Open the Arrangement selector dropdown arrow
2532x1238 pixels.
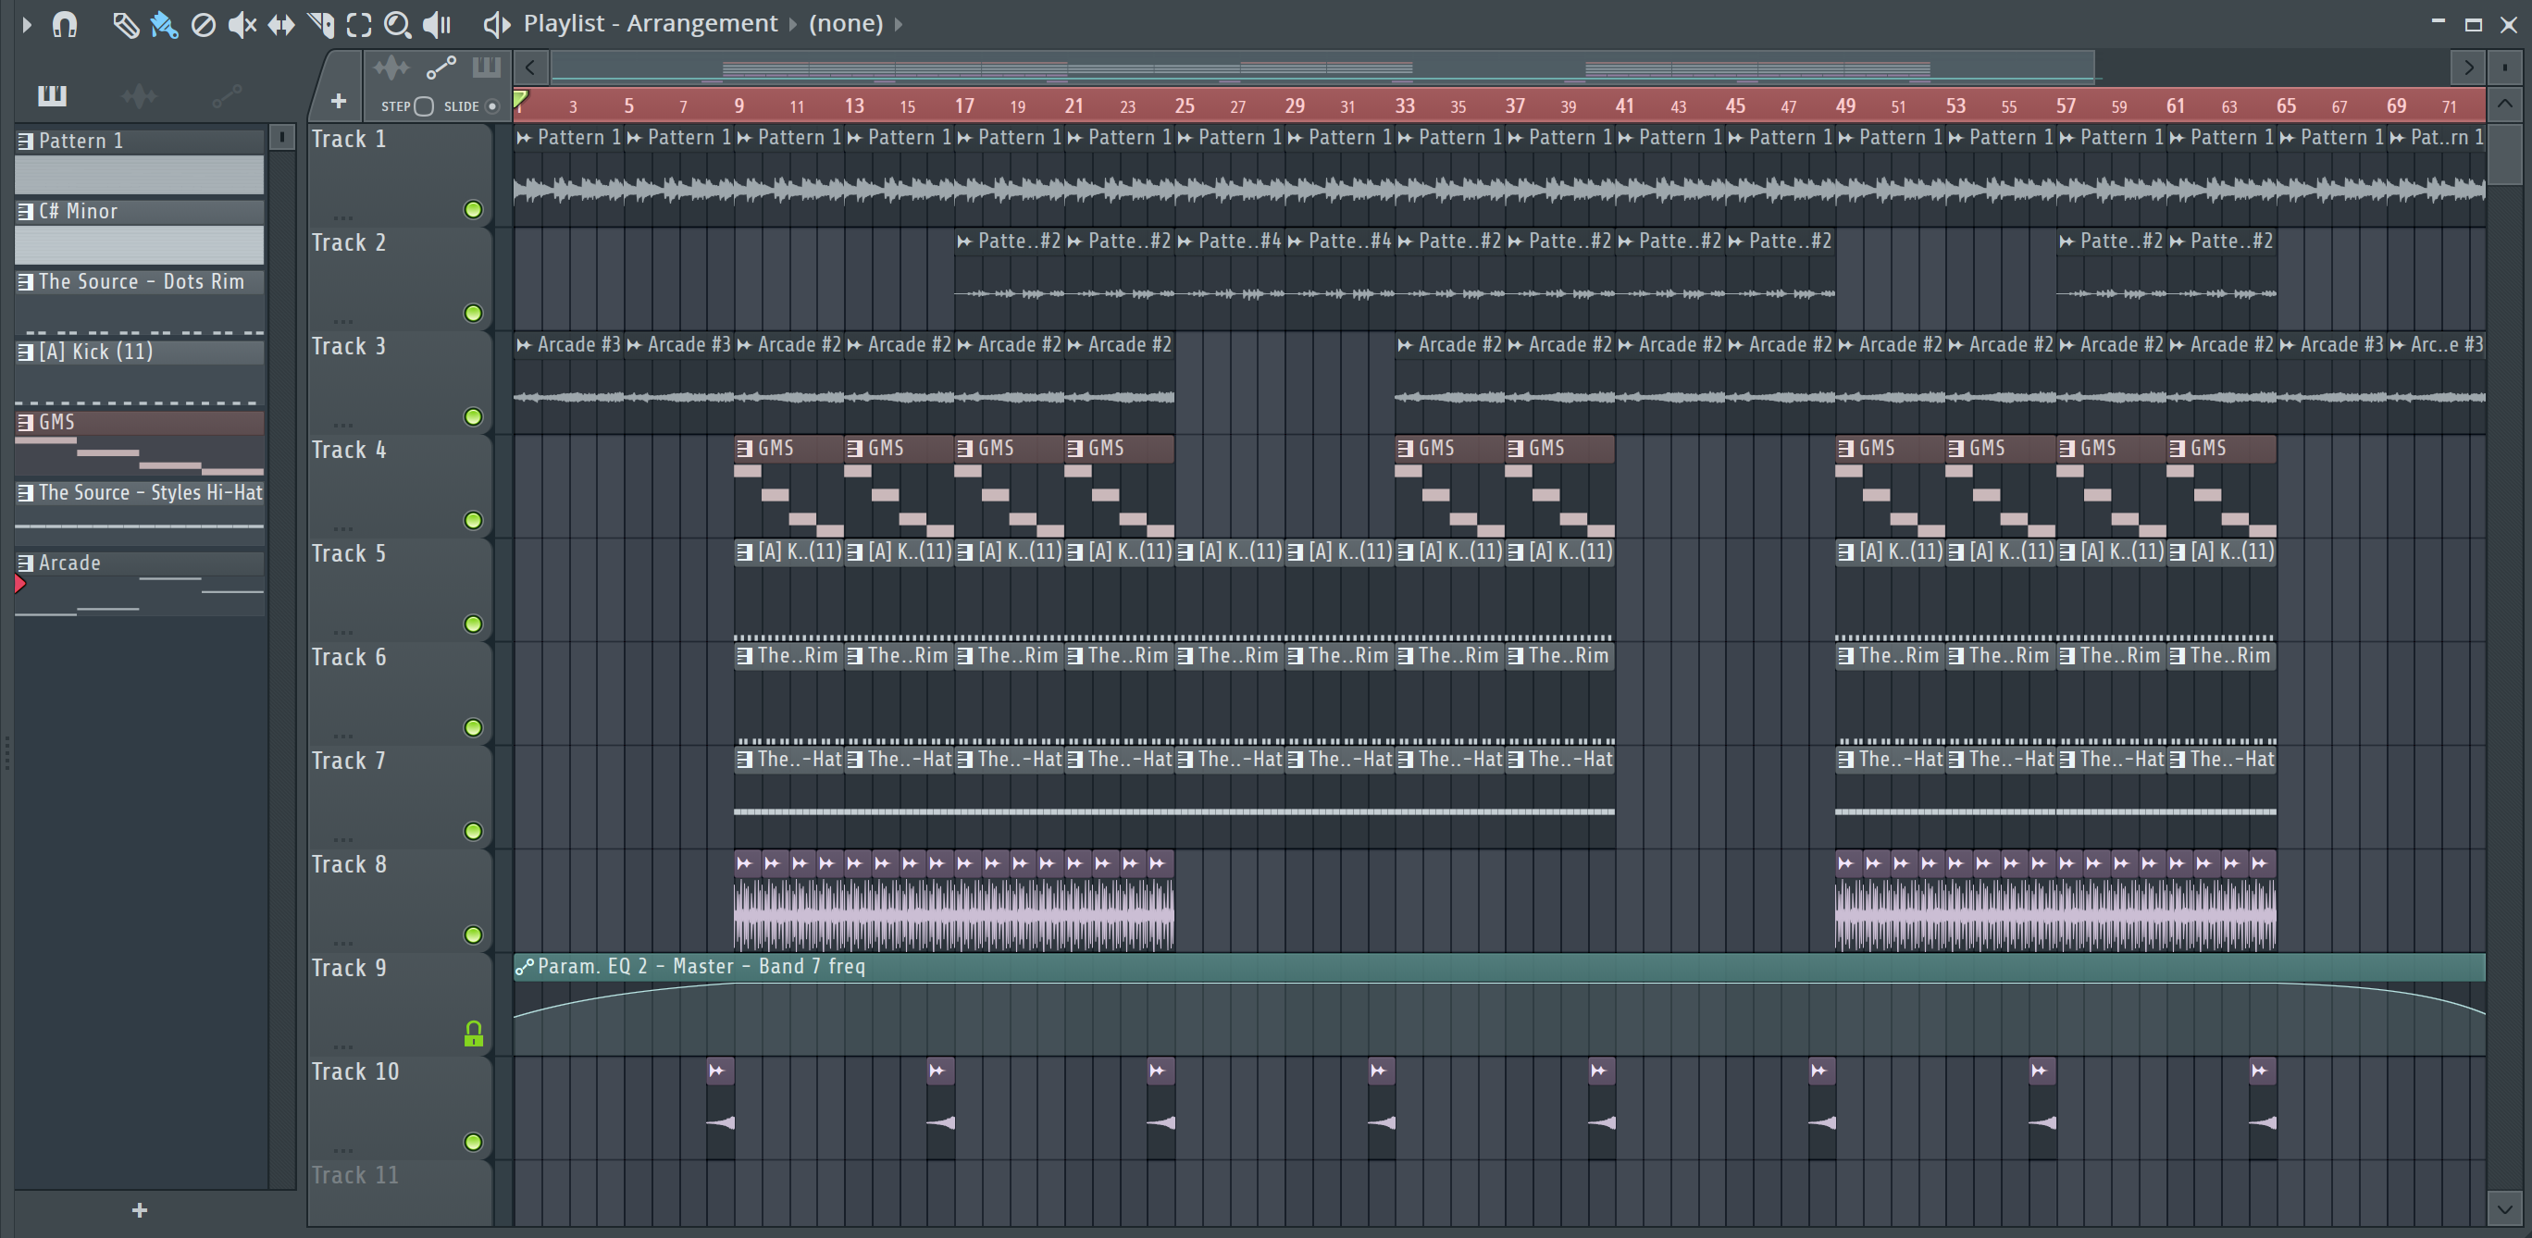pos(793,23)
